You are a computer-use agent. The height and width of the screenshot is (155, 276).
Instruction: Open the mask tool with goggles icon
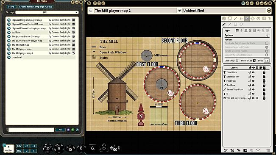pos(258,19)
